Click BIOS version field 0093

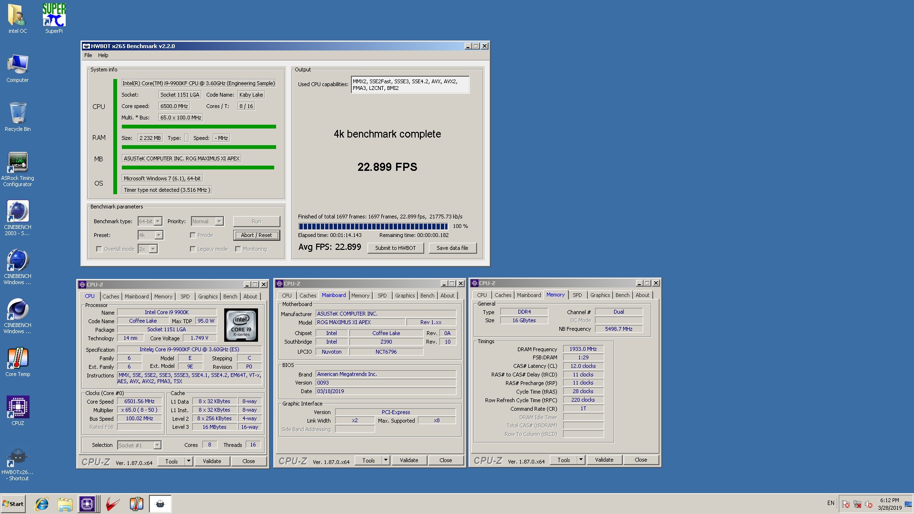pos(386,383)
